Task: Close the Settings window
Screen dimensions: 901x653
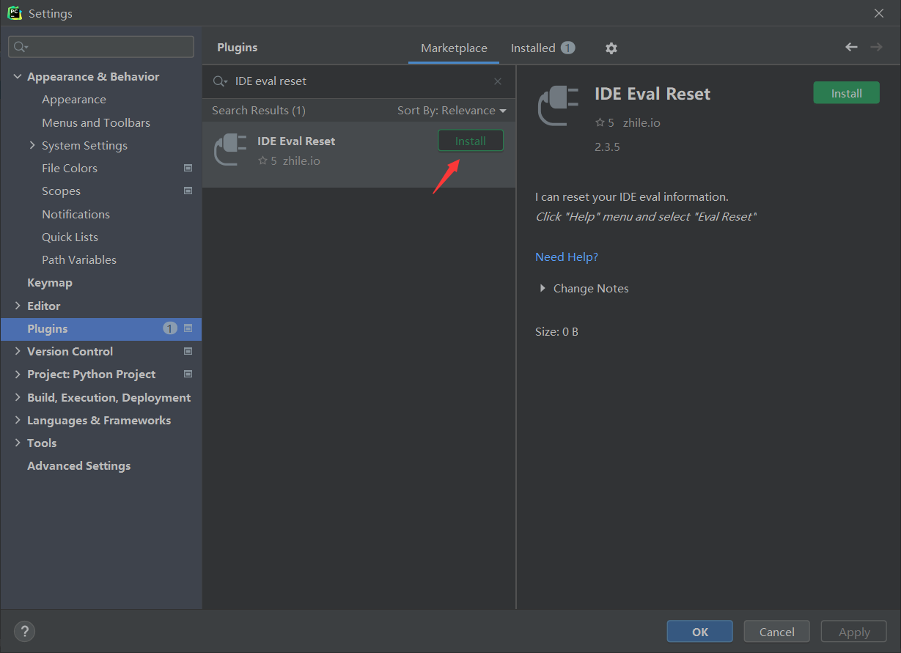Action: 879,13
